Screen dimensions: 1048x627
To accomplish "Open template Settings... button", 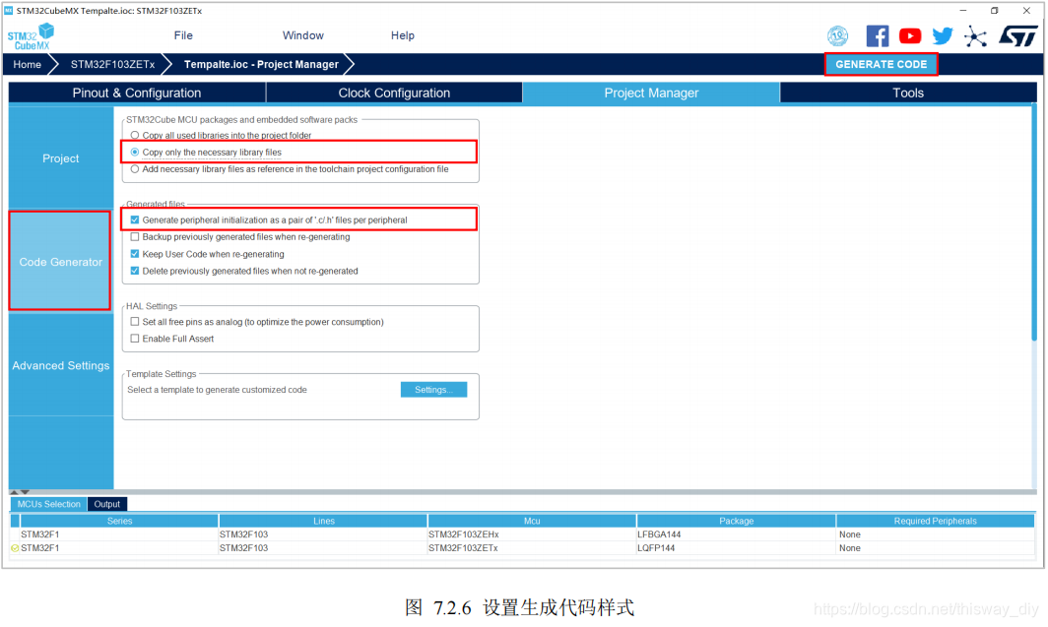I will 433,390.
